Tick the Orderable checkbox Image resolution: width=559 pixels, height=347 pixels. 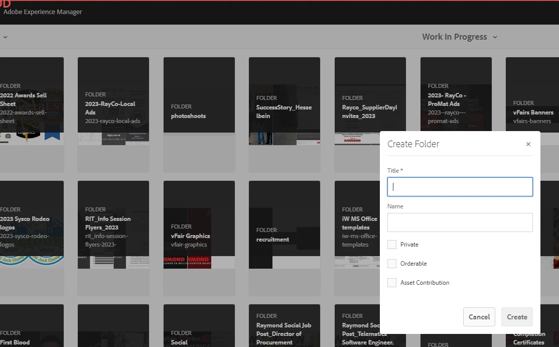tap(392, 264)
